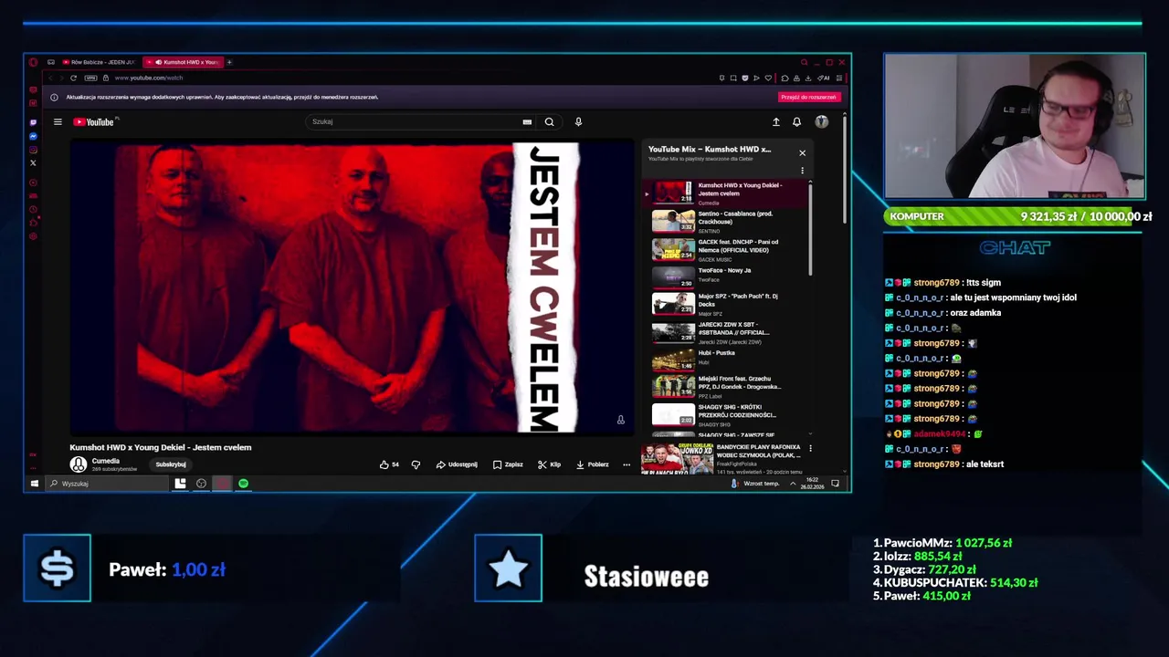This screenshot has height=657, width=1169.
Task: Add page to bookmarks with heart icon
Action: point(768,78)
